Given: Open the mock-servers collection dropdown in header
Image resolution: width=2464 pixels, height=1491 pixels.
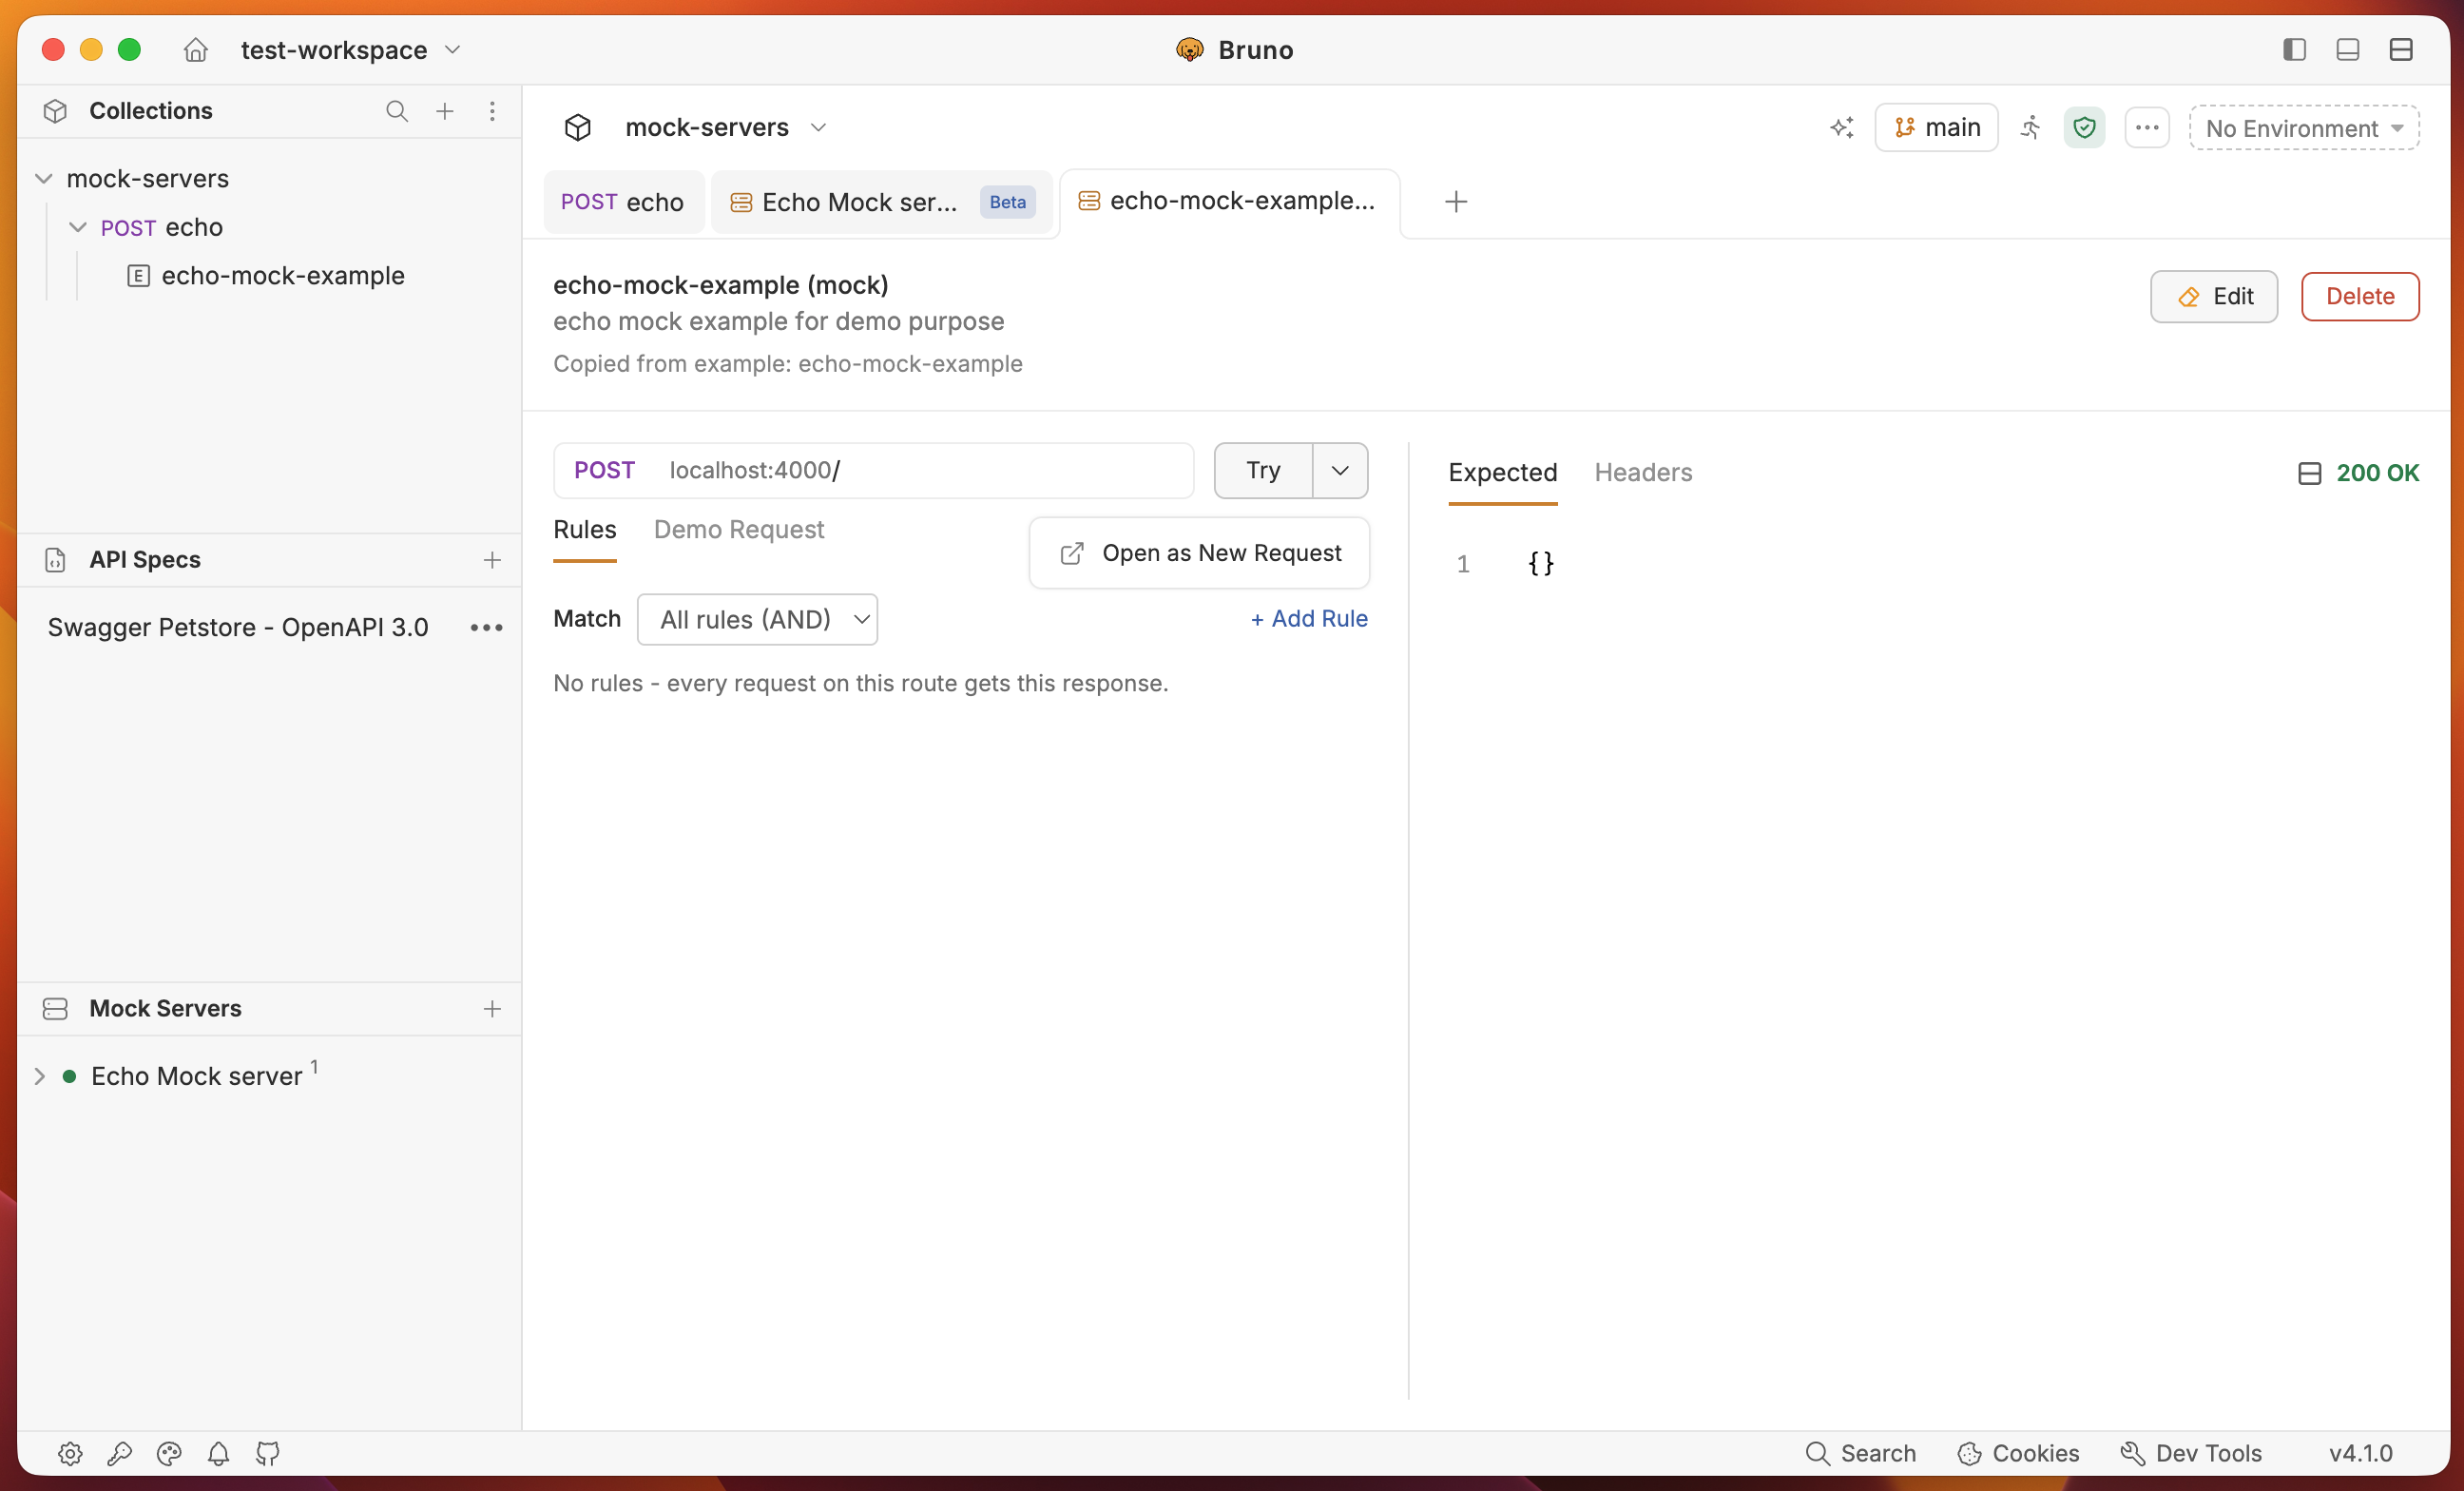Looking at the screenshot, I should tap(818, 128).
